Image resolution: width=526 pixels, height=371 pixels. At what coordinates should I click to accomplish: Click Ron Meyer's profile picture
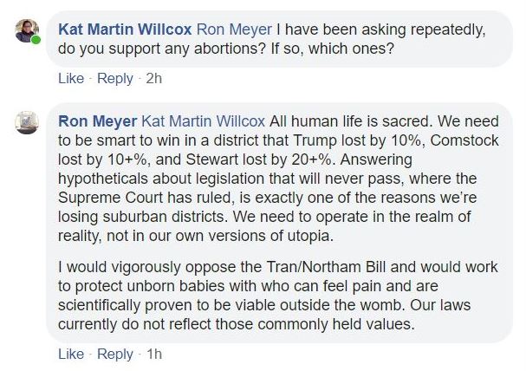click(x=27, y=122)
